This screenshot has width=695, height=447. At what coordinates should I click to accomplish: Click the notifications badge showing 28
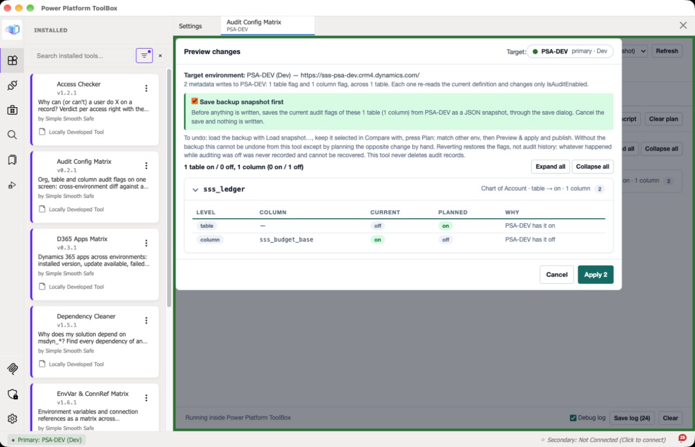(682, 438)
